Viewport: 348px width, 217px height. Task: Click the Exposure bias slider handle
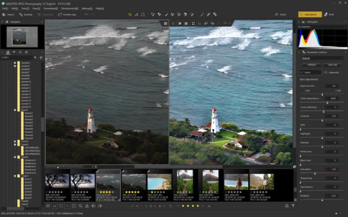coord(322,94)
